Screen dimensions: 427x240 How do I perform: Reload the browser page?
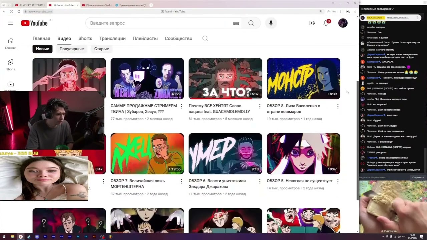(x=19, y=11)
